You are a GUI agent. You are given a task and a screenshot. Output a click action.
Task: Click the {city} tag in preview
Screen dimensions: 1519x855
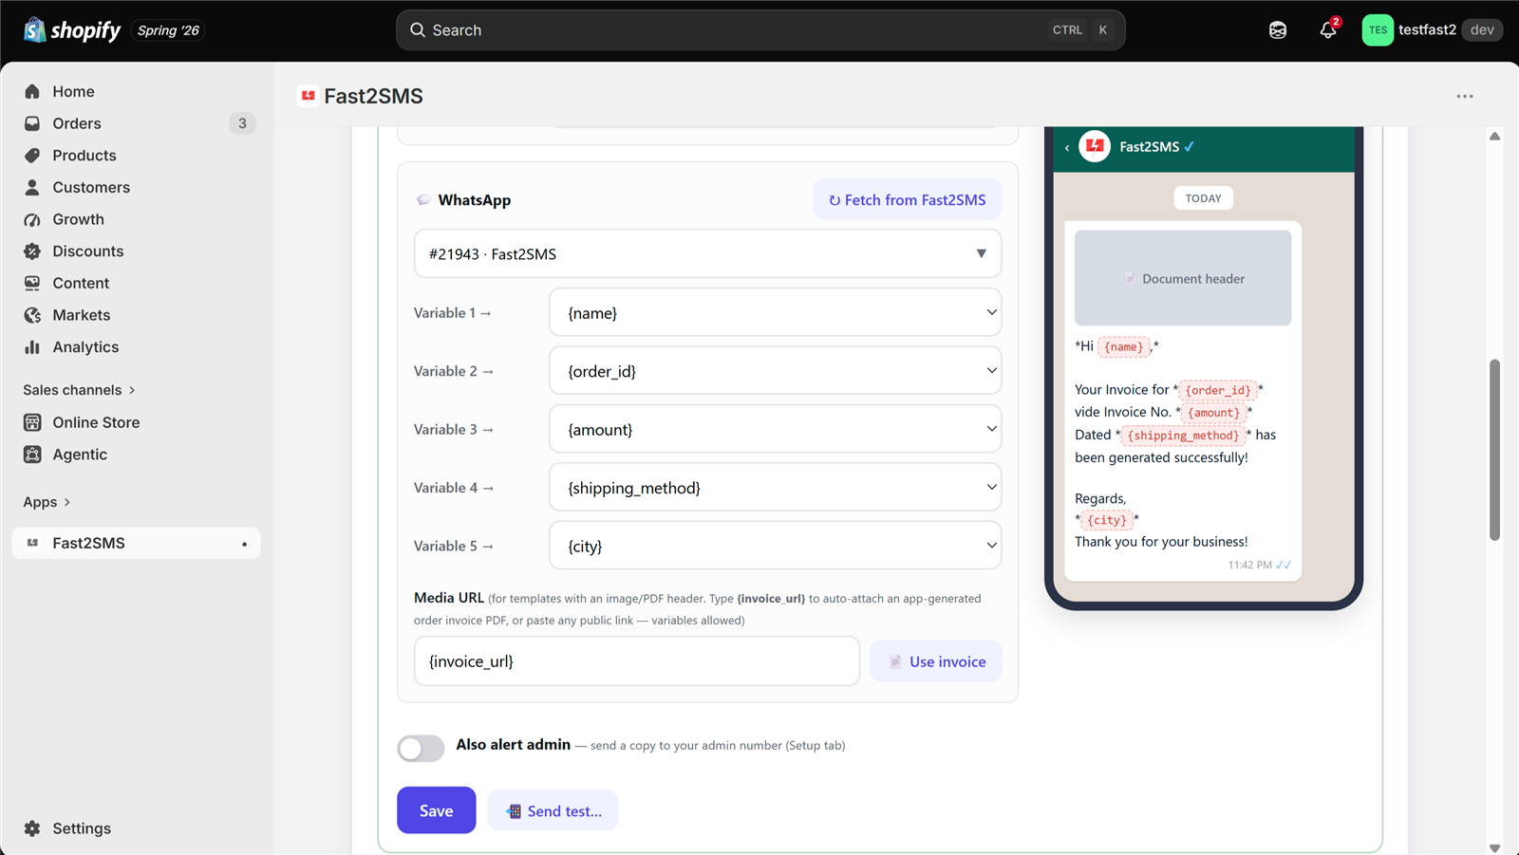coord(1107,520)
